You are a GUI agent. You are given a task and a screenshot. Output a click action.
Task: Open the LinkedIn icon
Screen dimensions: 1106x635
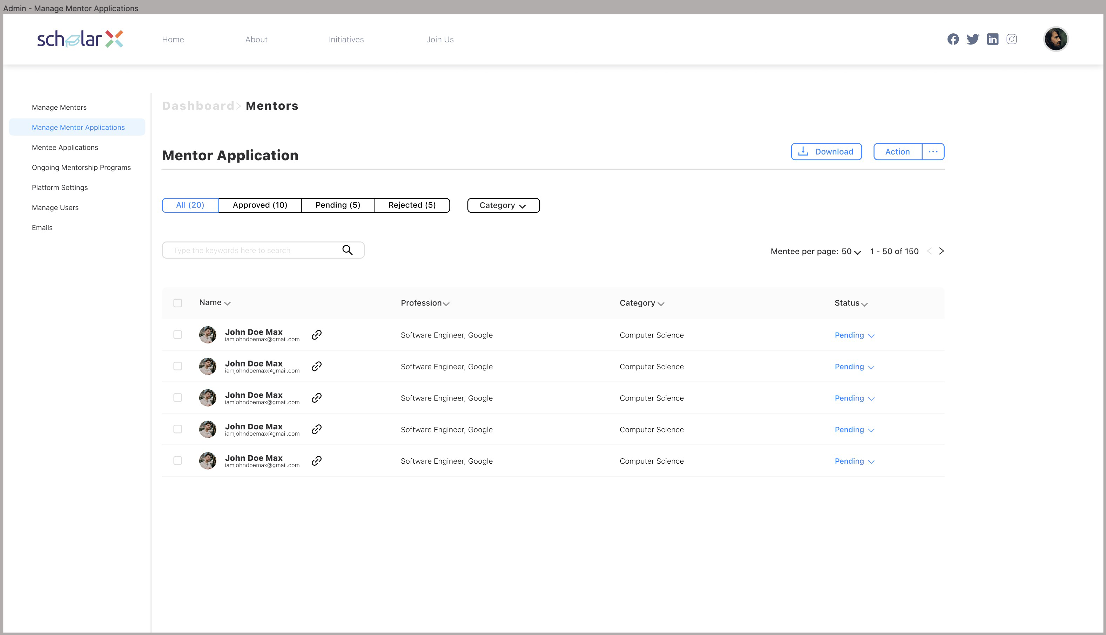pos(993,39)
